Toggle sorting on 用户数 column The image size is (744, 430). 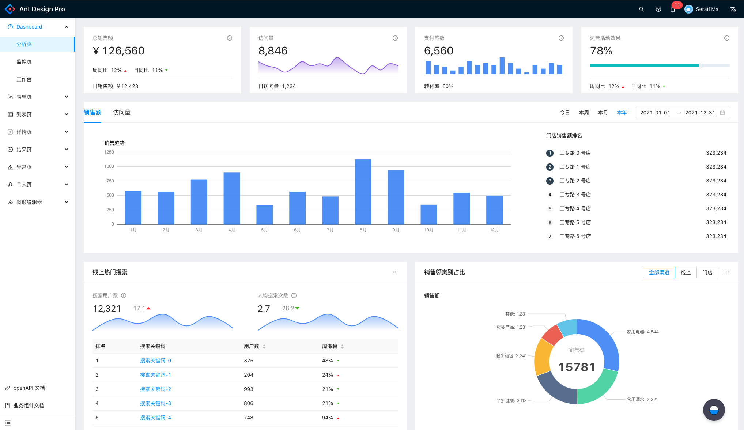264,346
